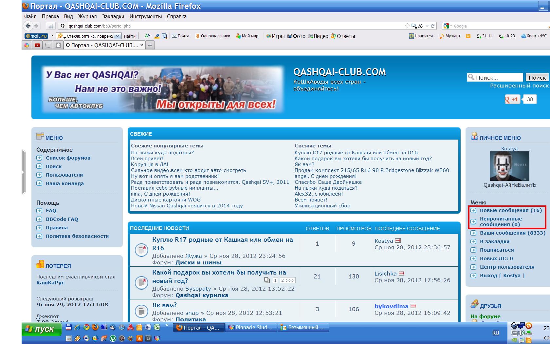Click the Google +1 button

tap(512, 99)
